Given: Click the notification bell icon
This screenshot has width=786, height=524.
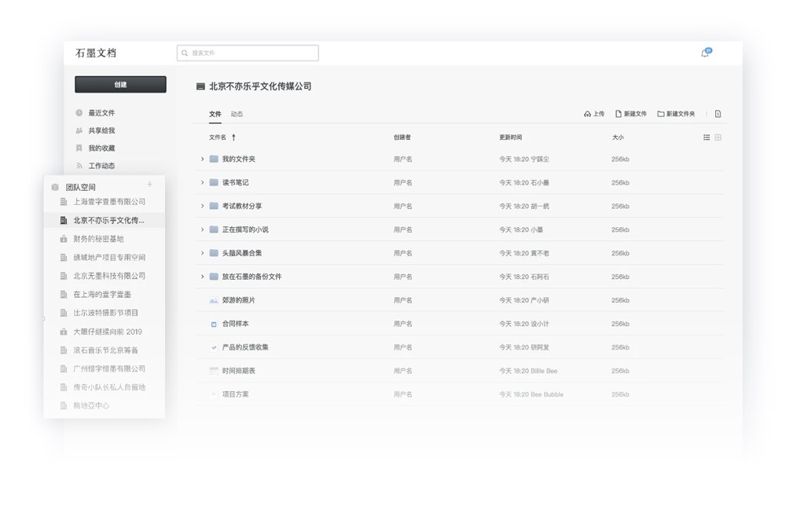Looking at the screenshot, I should [x=705, y=53].
